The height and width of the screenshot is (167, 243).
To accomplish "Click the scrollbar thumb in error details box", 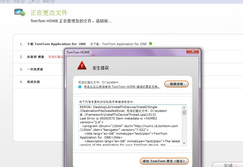I will pyautogui.click(x=184, y=112).
